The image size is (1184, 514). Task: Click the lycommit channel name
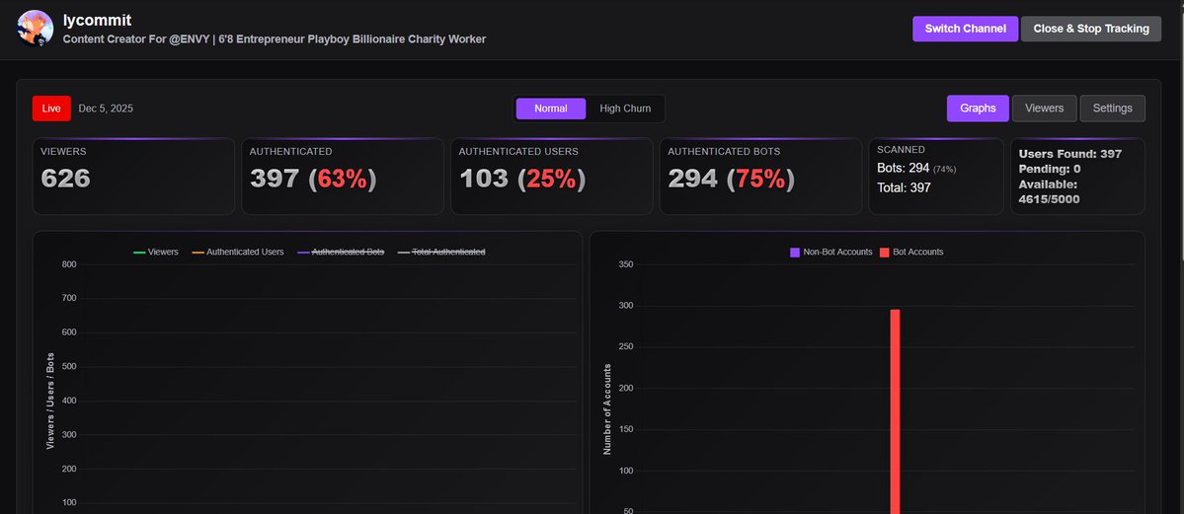(x=98, y=21)
